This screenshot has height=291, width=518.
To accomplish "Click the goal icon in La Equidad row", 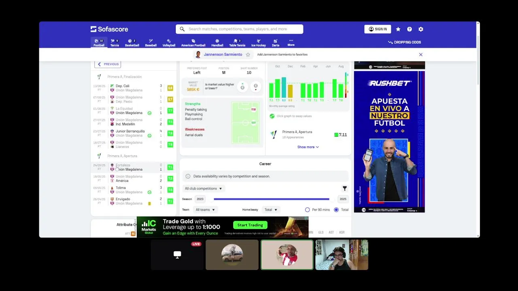I will pos(149,113).
